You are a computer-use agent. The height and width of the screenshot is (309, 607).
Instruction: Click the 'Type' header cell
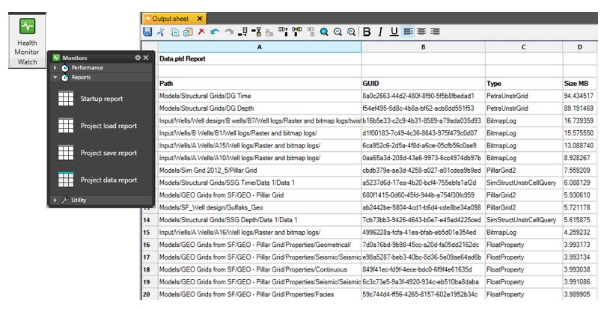point(523,84)
